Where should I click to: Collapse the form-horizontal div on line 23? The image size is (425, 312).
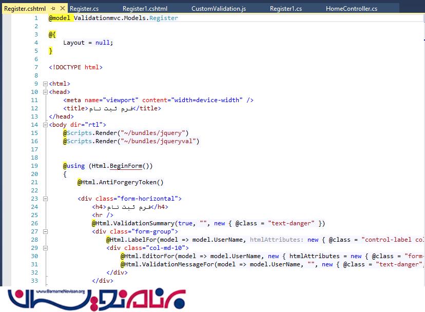coord(45,199)
